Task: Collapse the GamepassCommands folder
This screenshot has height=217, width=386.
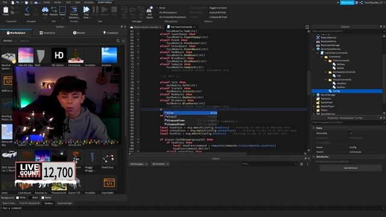Action: tap(326, 72)
